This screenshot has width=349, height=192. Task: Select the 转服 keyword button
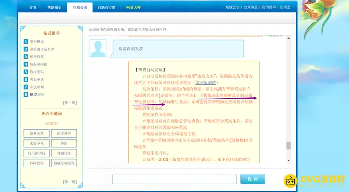coord(64,143)
